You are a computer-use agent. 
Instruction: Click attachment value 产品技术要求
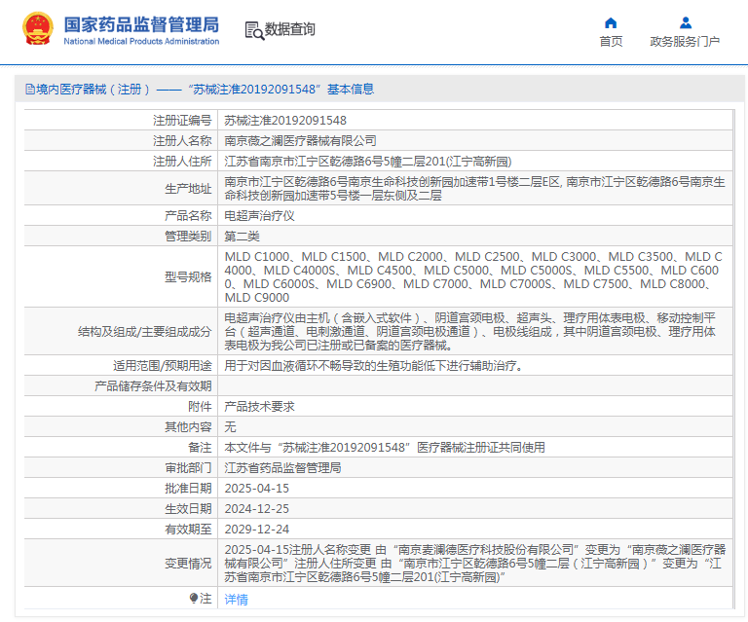coord(259,407)
